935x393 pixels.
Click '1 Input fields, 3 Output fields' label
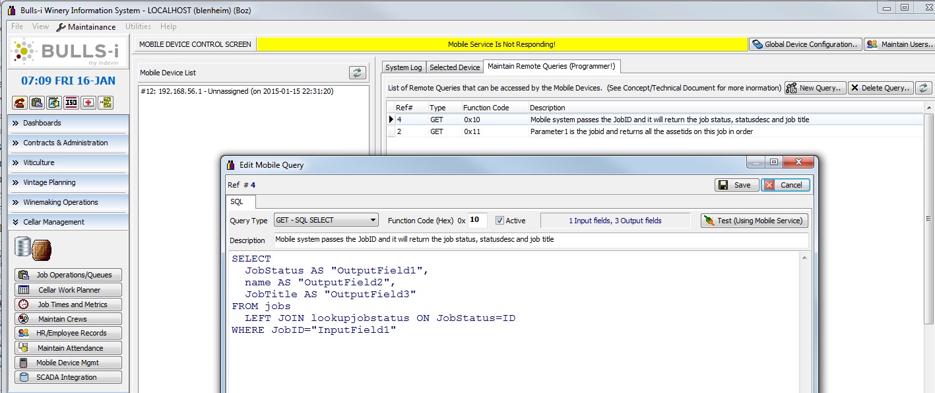tap(615, 221)
